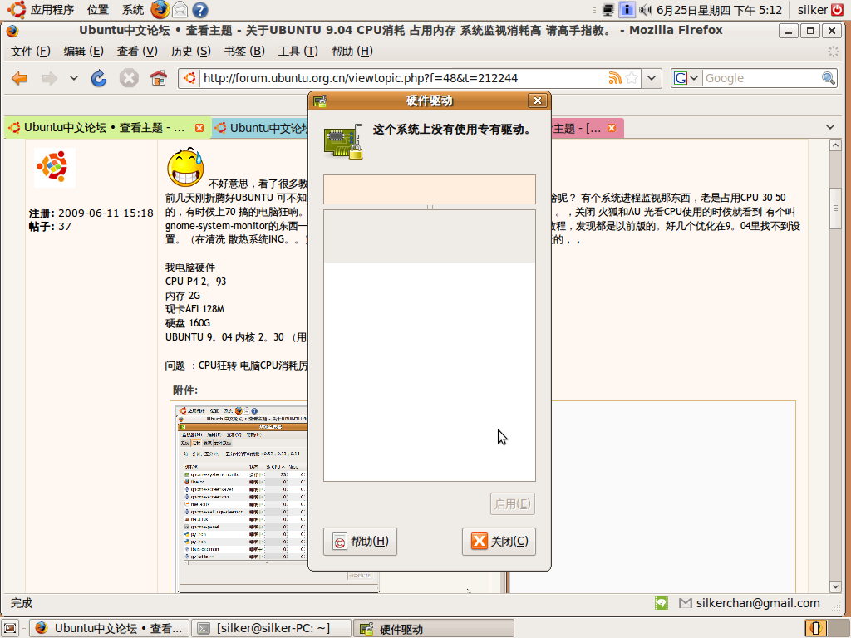Launch the mail client panel icon
Screen dimensions: 851x638
point(180,10)
